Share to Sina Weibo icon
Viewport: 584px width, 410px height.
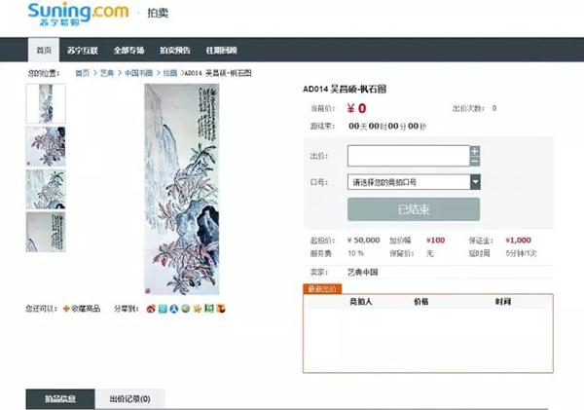151,309
